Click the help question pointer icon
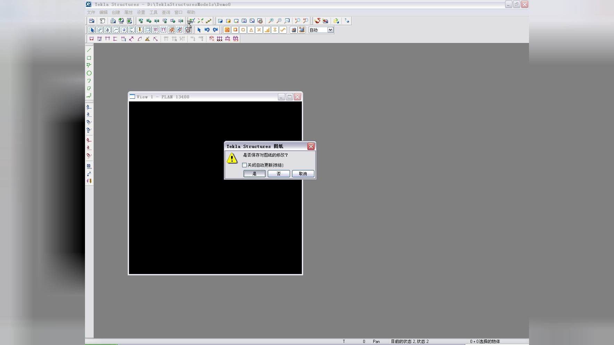This screenshot has width=614, height=345. click(347, 21)
